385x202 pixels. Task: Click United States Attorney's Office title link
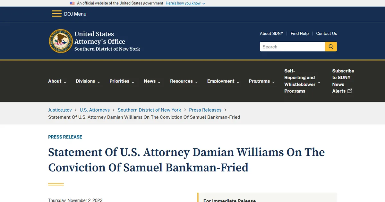pyautogui.click(x=107, y=41)
